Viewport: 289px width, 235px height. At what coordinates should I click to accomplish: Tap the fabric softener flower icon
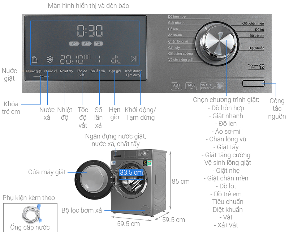(50, 59)
